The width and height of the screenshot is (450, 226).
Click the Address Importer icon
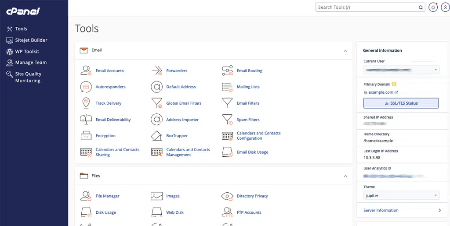pyautogui.click(x=157, y=120)
